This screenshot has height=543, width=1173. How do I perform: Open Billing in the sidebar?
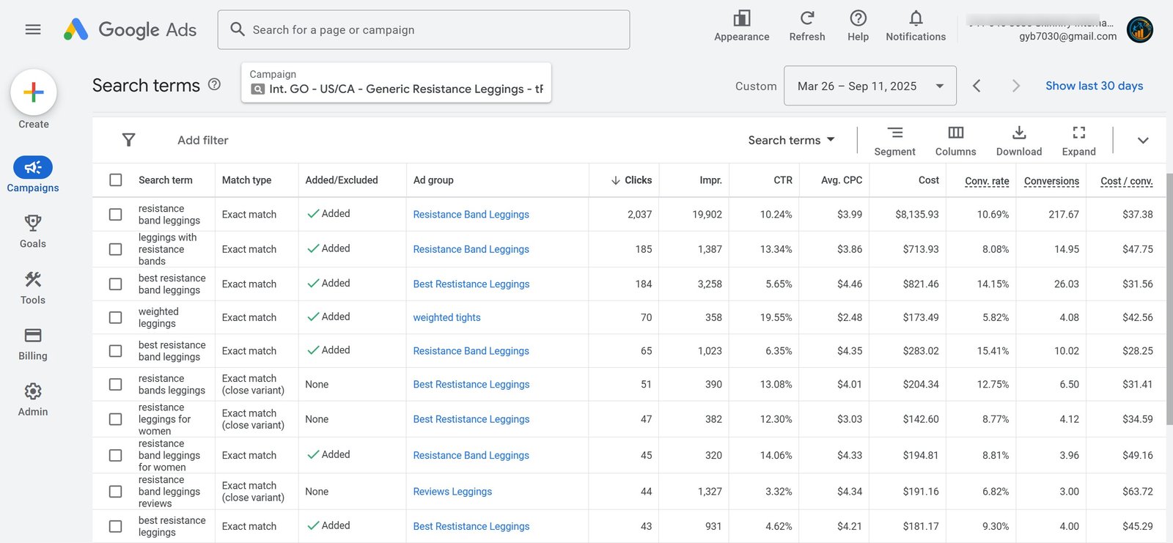(33, 344)
